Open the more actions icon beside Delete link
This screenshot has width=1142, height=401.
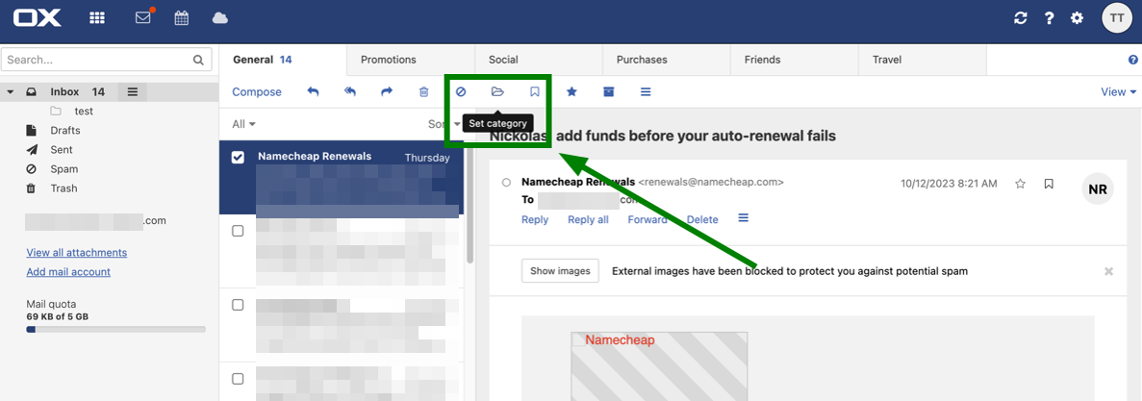[744, 217]
